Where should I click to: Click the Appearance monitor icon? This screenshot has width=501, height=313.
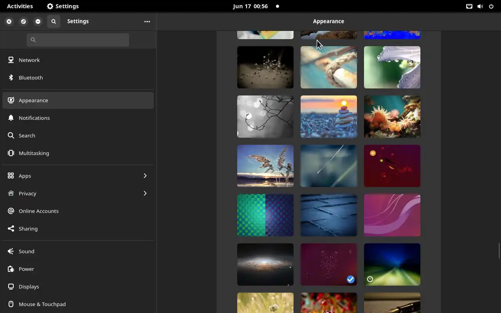coord(11,100)
